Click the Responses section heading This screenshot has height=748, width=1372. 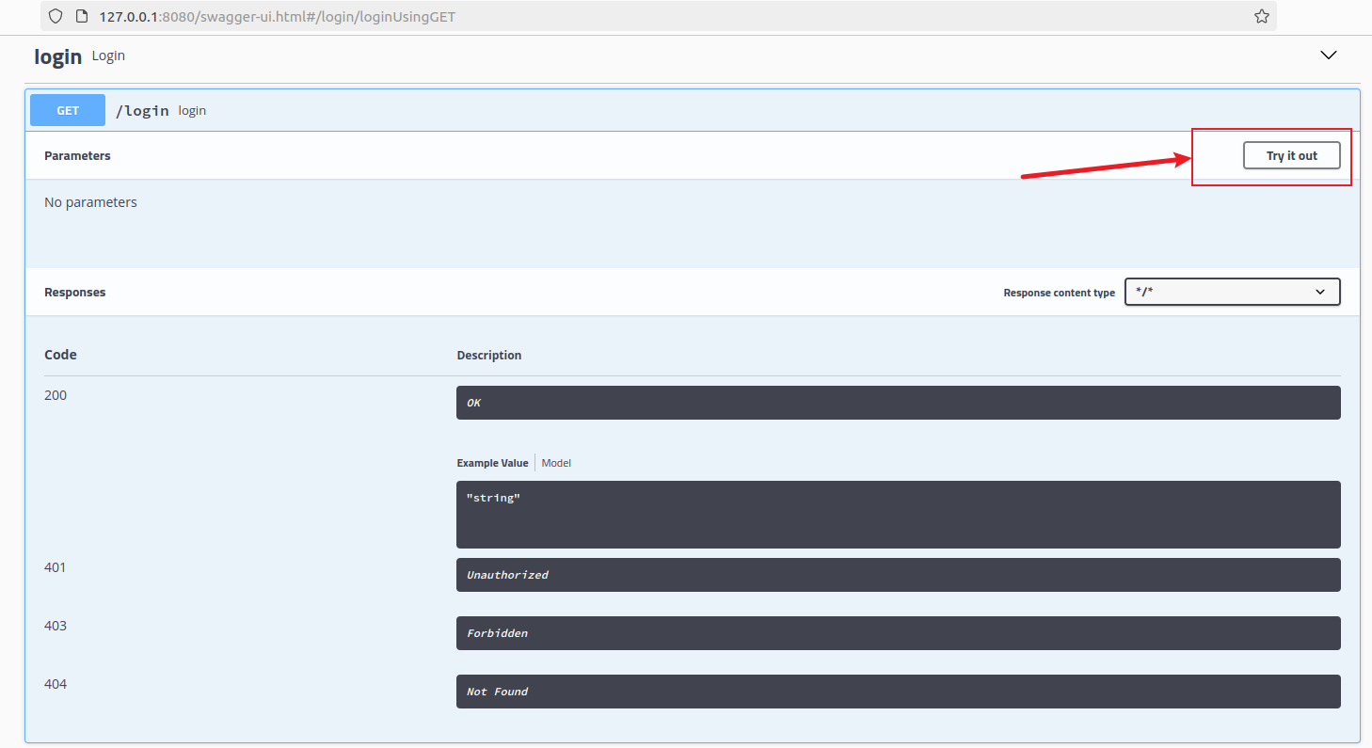click(75, 293)
